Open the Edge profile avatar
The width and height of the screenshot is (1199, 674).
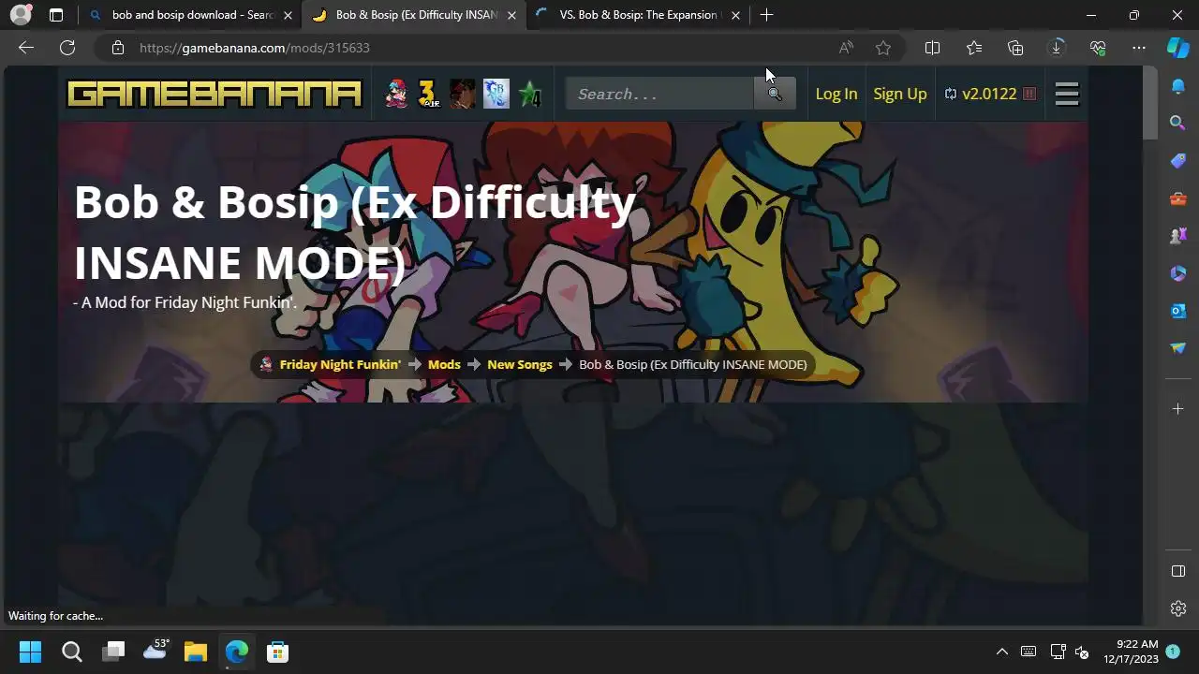(20, 15)
